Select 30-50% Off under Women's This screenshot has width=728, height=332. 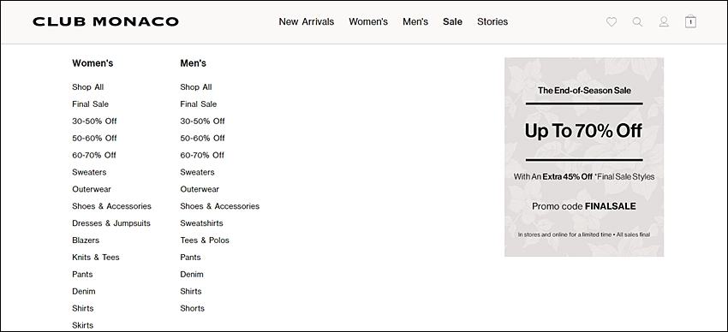point(94,121)
